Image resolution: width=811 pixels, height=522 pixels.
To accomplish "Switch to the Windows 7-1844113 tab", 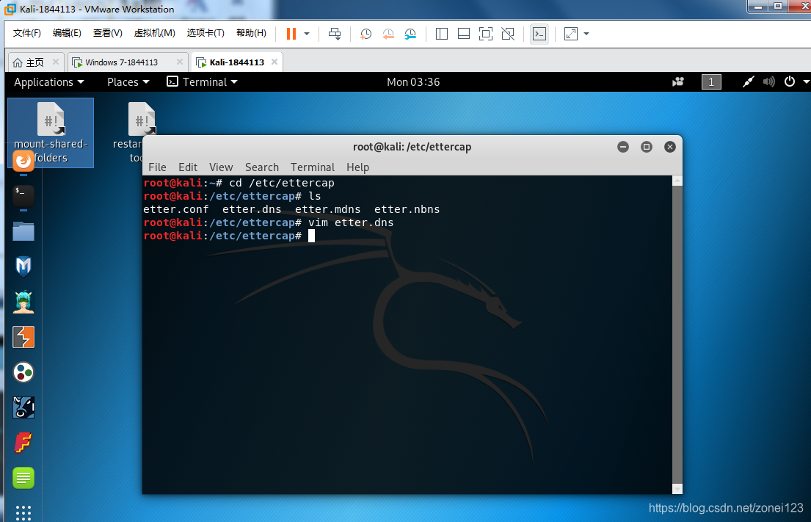I will point(122,62).
